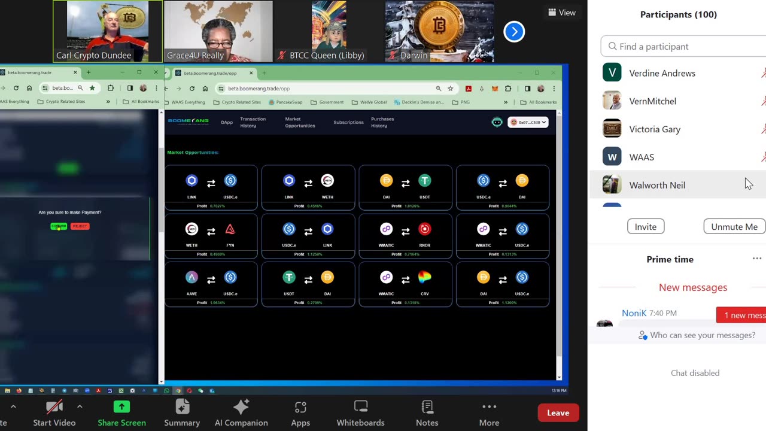Bookmark the opp page with star
The height and width of the screenshot is (431, 766).
[x=450, y=88]
